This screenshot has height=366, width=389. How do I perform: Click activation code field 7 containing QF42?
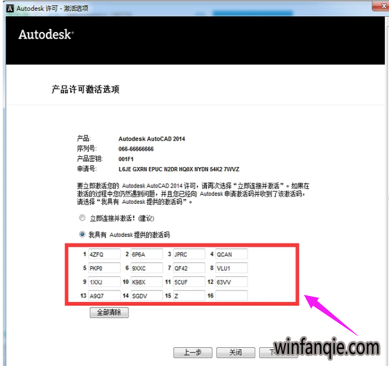189,268
